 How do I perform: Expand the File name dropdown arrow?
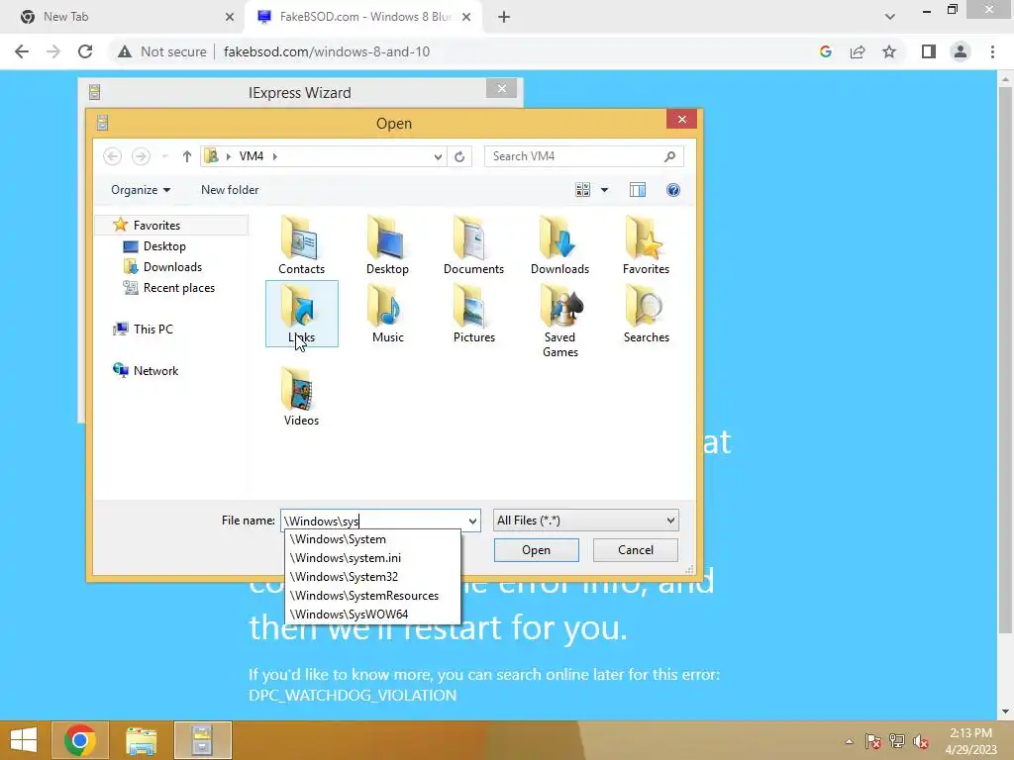click(x=472, y=521)
